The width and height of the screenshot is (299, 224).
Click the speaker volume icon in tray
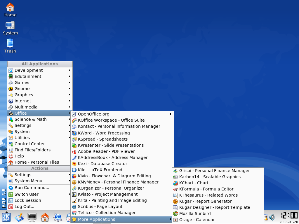point(272,217)
